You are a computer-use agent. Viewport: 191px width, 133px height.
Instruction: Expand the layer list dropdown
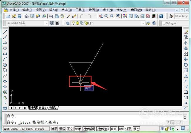point(143,23)
